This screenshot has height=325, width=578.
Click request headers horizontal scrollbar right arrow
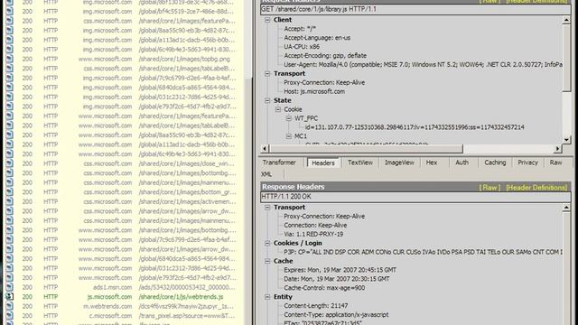558,148
